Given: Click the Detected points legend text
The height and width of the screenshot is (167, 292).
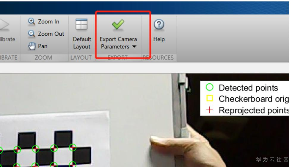Looking at the screenshot, I should coord(248,88).
